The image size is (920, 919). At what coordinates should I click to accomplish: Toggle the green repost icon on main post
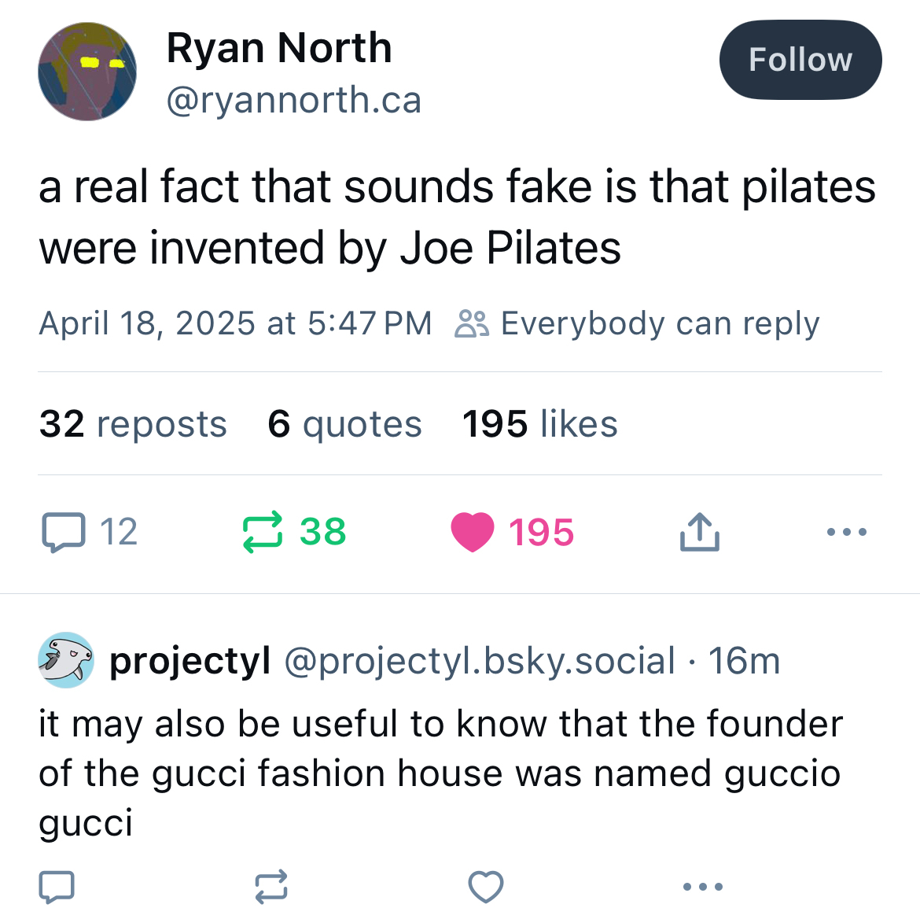pos(262,532)
